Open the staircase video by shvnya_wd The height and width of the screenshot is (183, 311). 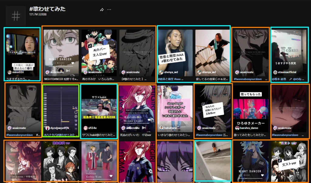coord(212,53)
